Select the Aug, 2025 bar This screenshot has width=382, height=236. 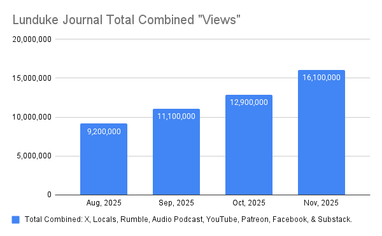coord(104,159)
